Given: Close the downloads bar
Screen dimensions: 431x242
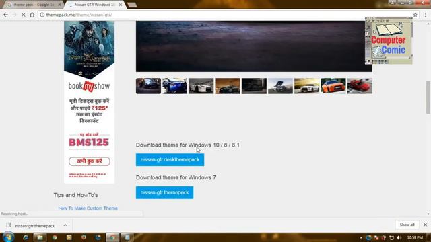Looking at the screenshot, I should tap(425, 225).
